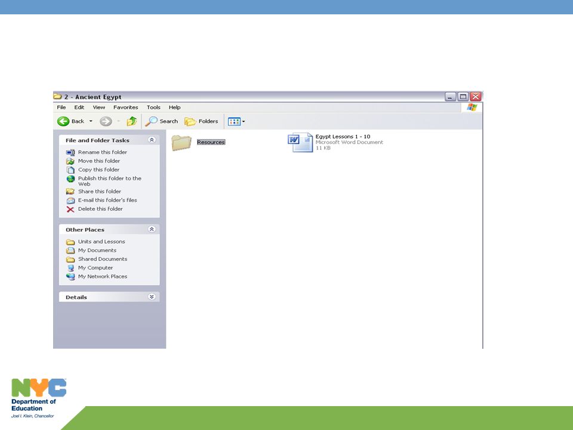Collapse the File and Folder Tasks panel
Viewport: 573px width, 430px height.
152,140
